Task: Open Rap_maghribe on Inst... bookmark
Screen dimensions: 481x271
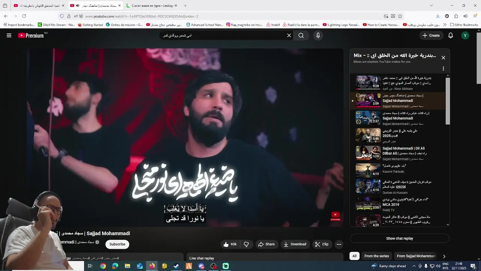Action: 244,25
